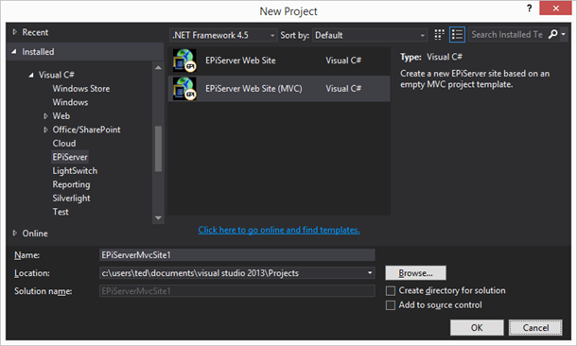Click the tree scrollbar down arrow

[x=158, y=218]
